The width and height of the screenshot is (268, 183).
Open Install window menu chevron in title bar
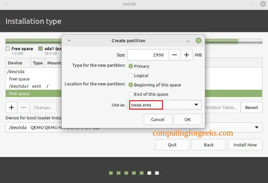[6, 4]
